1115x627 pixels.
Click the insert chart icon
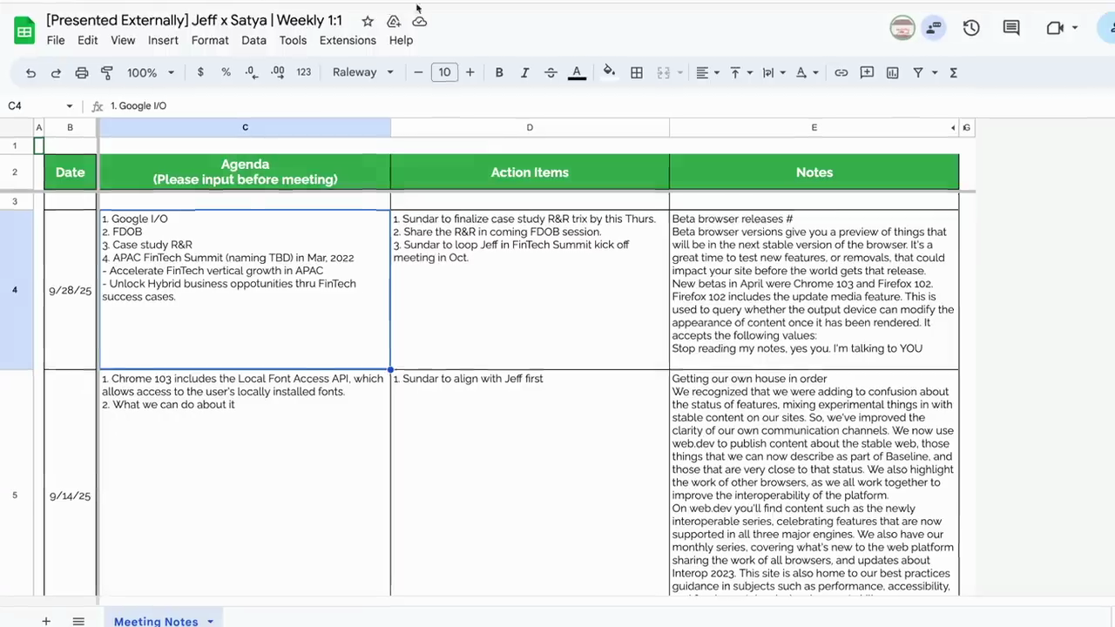click(893, 72)
